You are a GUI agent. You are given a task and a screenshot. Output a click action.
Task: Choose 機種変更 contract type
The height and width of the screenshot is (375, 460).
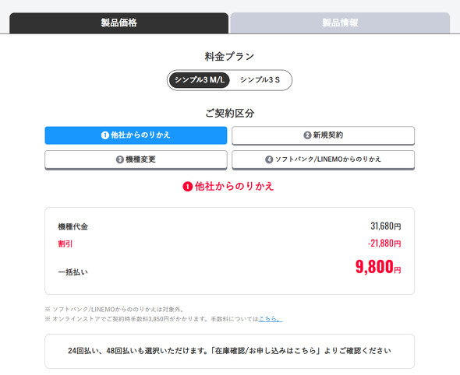136,159
